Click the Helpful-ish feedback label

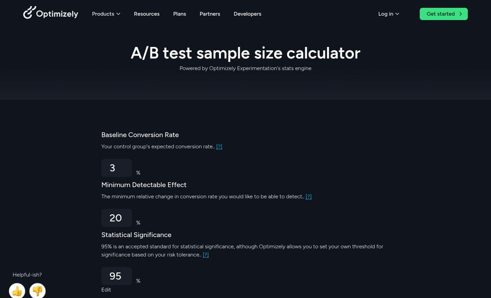tap(27, 275)
